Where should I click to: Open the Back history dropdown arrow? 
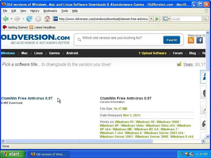click(11, 19)
